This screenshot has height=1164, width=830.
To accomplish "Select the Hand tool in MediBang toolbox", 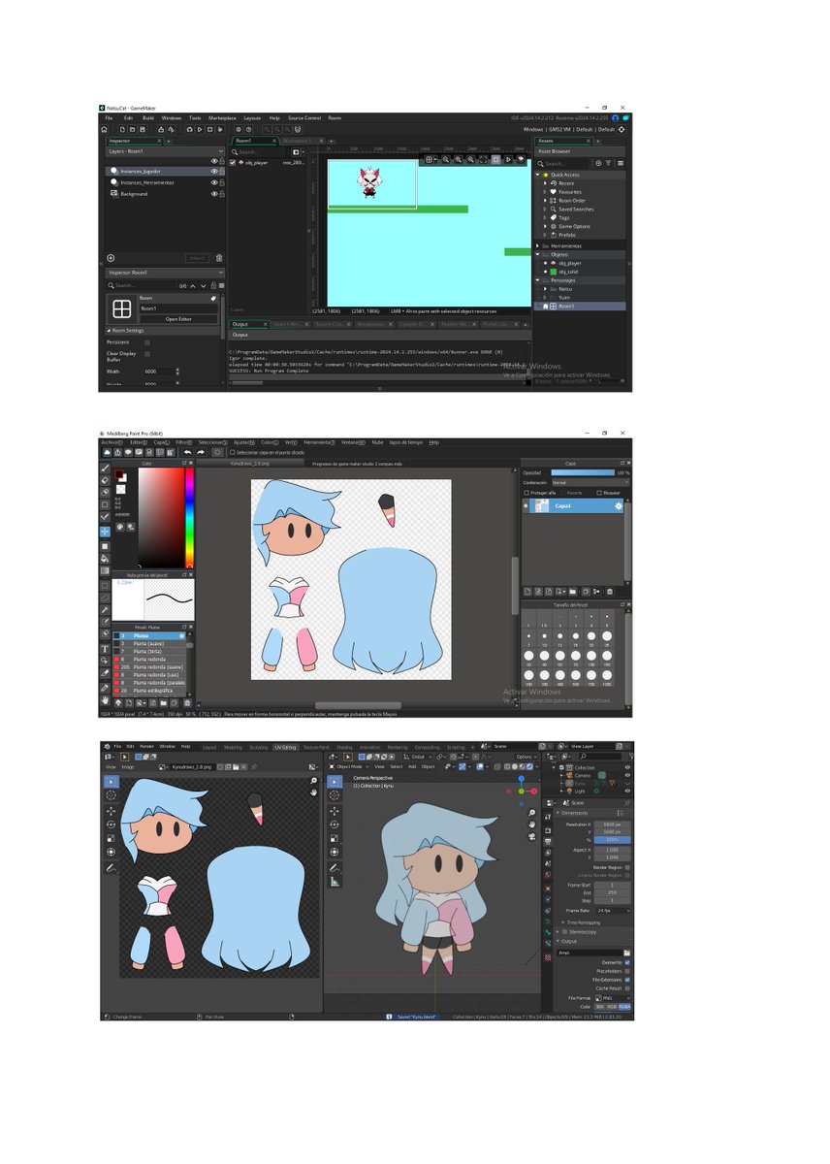I will pyautogui.click(x=105, y=700).
